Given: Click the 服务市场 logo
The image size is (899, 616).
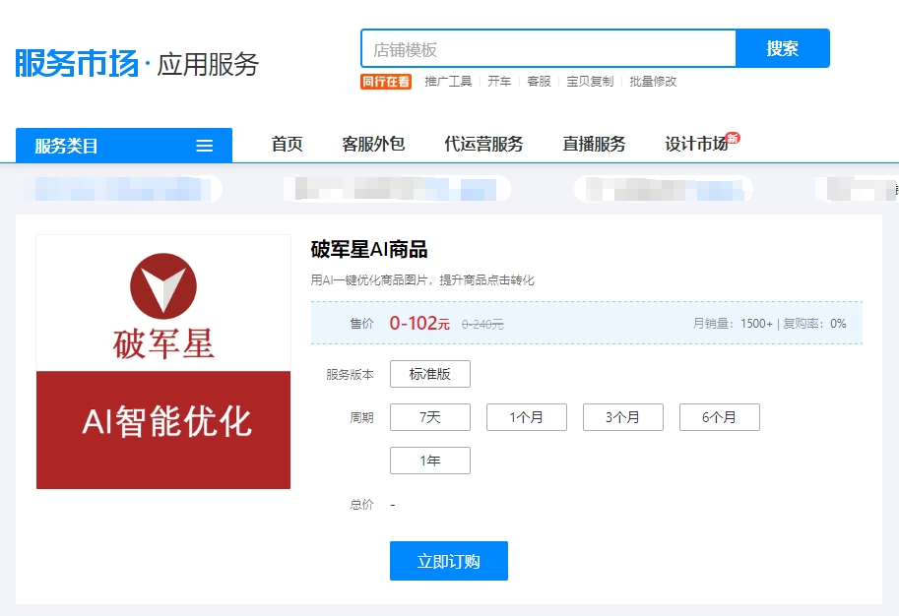Looking at the screenshot, I should tap(76, 63).
